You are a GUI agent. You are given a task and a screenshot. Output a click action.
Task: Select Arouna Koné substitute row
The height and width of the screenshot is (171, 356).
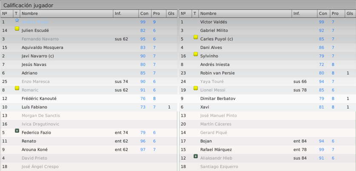tap(89, 150)
